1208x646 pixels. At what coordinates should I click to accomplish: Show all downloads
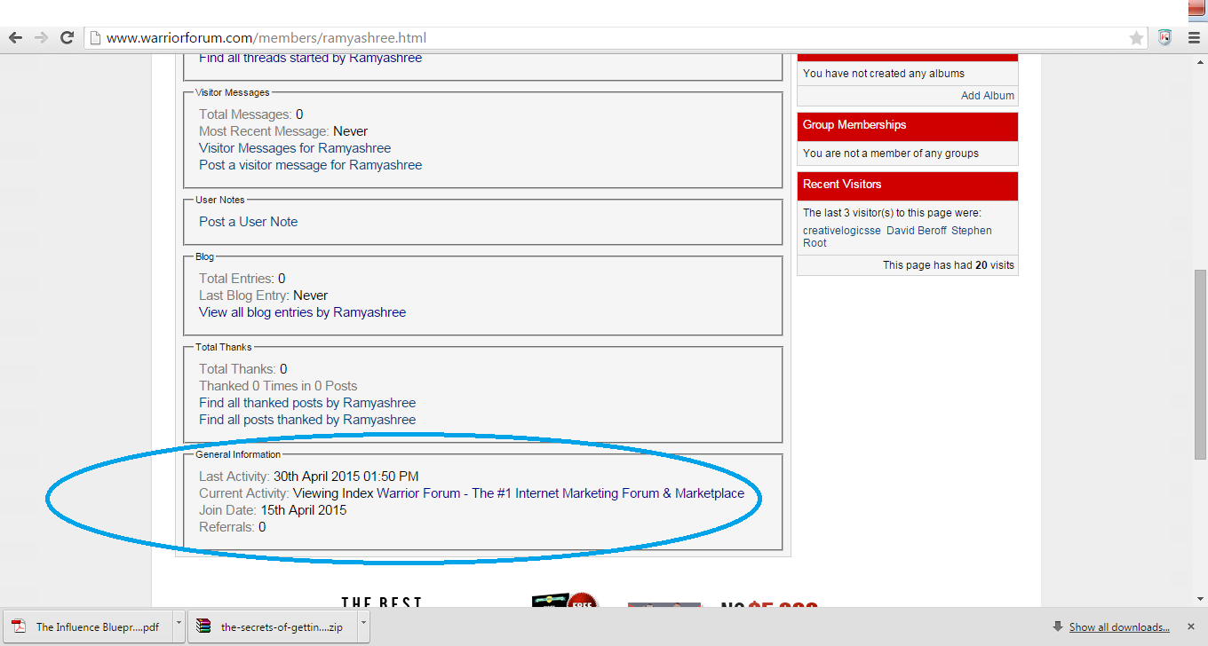pyautogui.click(x=1119, y=627)
